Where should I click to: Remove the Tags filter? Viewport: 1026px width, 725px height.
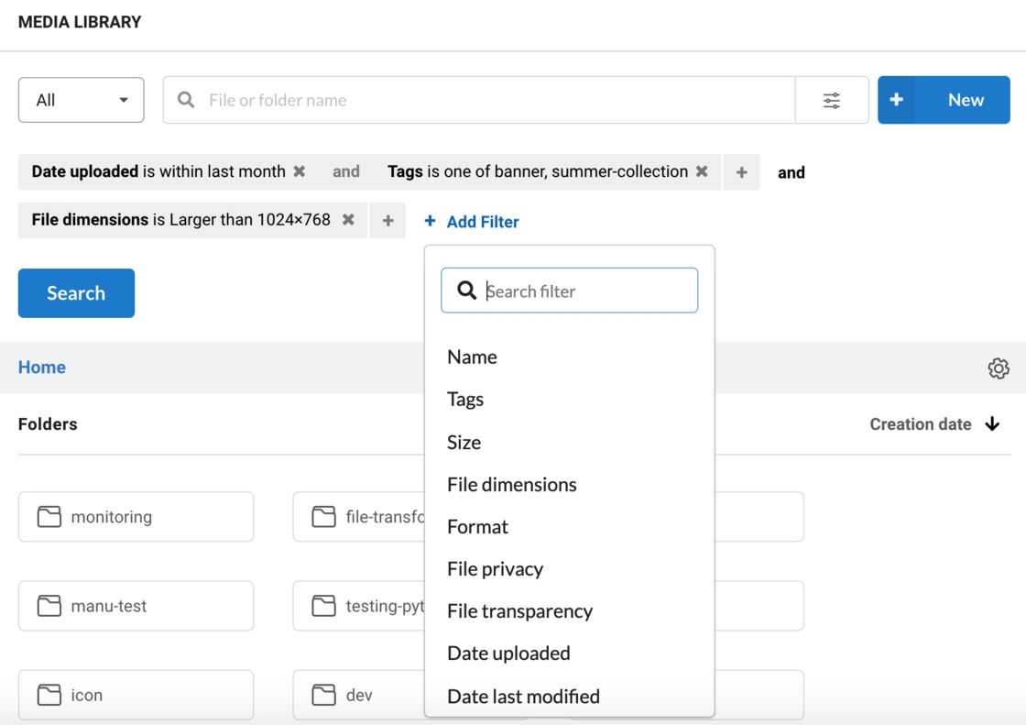tap(702, 171)
